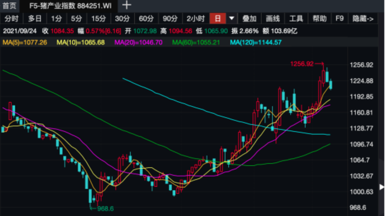Expand the side panel arrow on right edge

click(x=382, y=187)
